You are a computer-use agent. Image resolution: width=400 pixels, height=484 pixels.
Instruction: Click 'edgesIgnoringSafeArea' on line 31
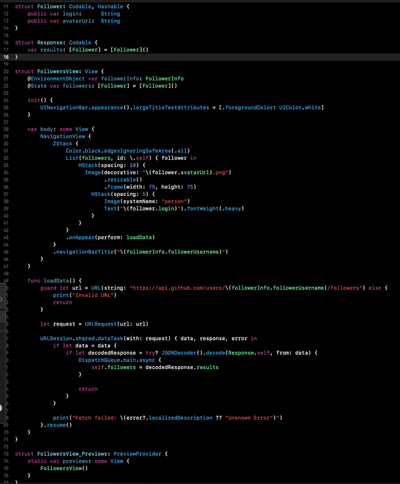[137, 151]
